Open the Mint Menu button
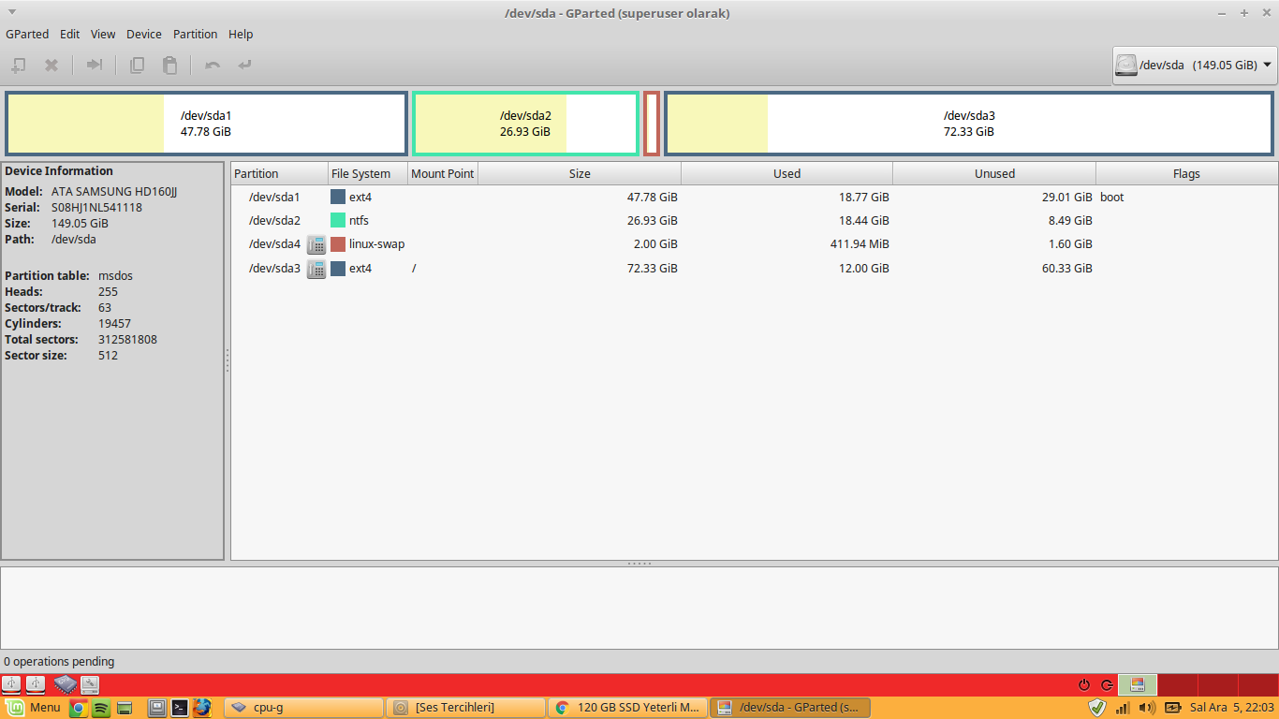 click(34, 708)
